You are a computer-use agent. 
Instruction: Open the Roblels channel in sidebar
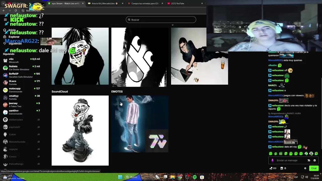pyautogui.click(x=21, y=68)
